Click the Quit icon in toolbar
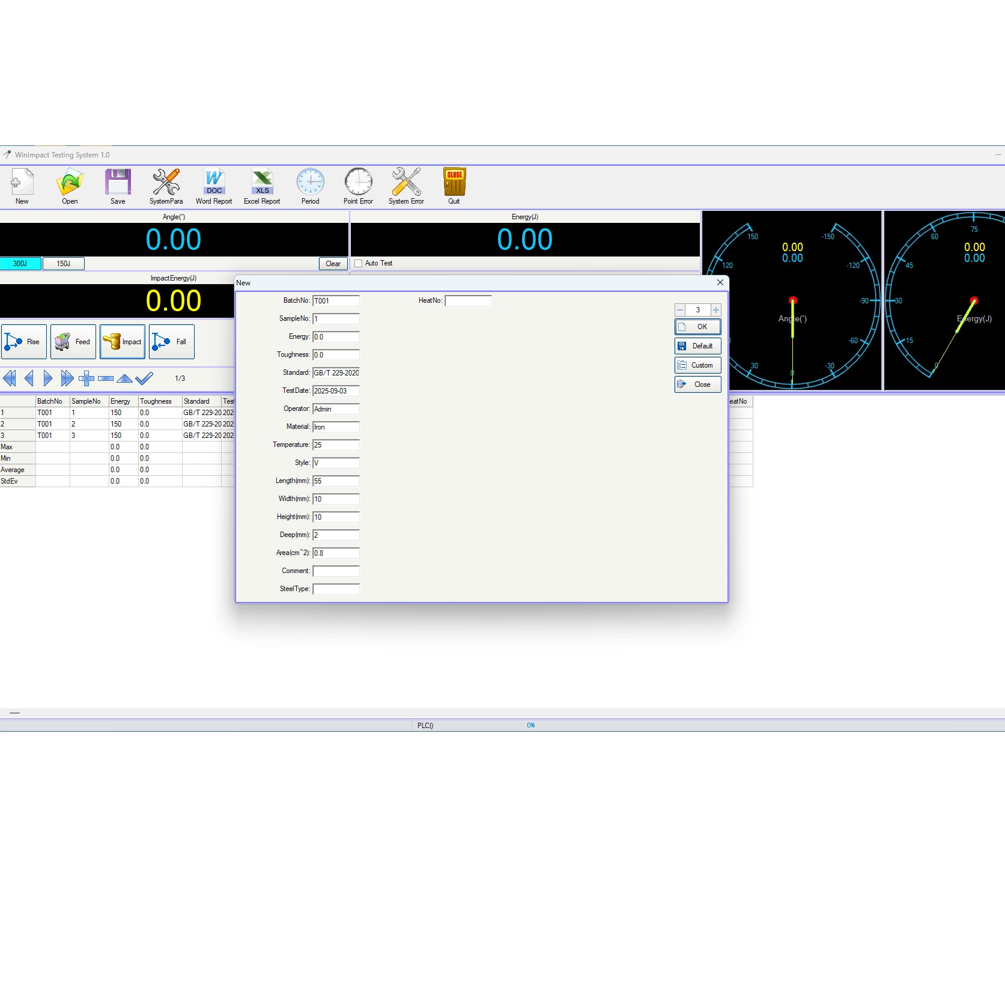 [454, 186]
